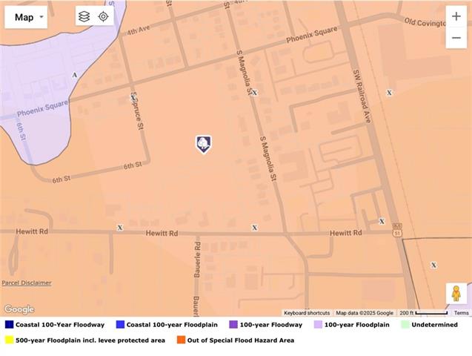The height and width of the screenshot is (356, 472).
Task: Open the Parcel Disclaimer link
Action: click(27, 283)
